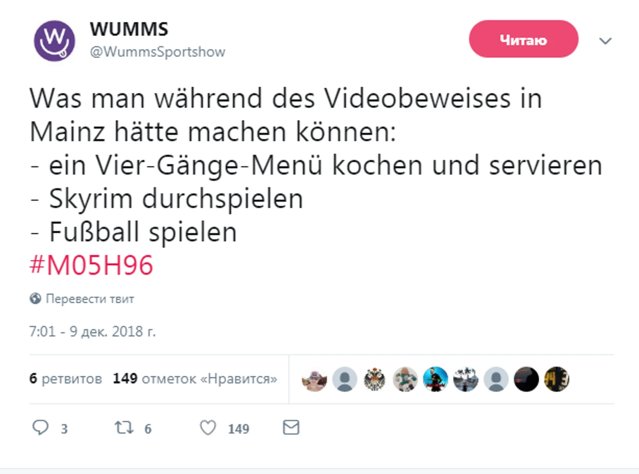Screen dimensions: 639x474
Task: Click Перевести твит translate link
Action: coord(90,299)
